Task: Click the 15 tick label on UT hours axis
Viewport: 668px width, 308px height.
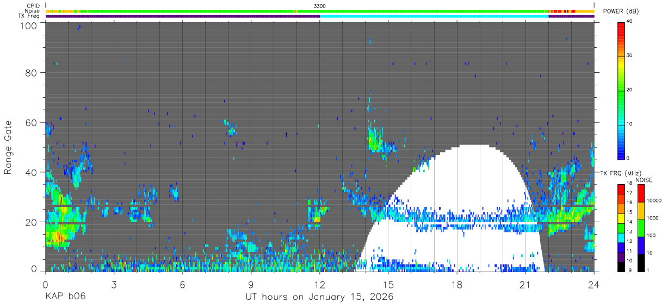Action: [388, 285]
